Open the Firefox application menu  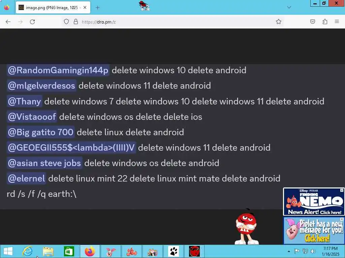[x=337, y=21]
